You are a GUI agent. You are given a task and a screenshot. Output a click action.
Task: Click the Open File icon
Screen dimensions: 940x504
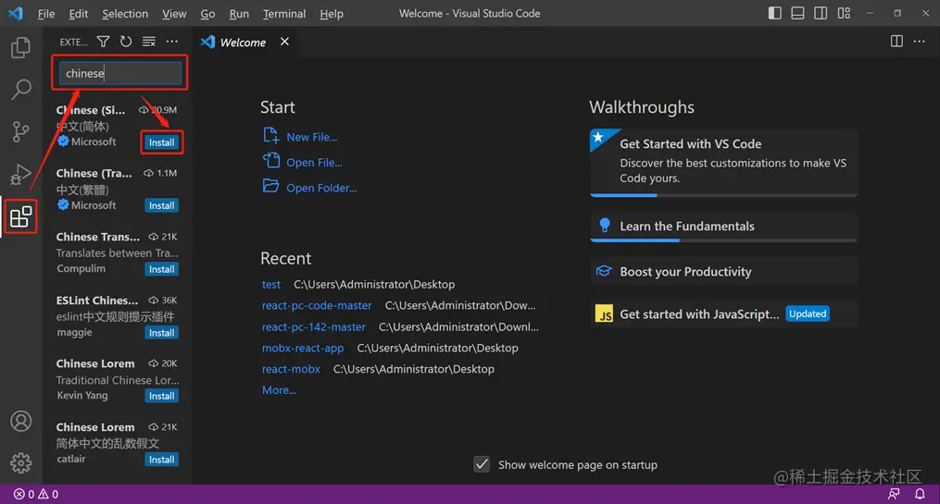pyautogui.click(x=271, y=160)
